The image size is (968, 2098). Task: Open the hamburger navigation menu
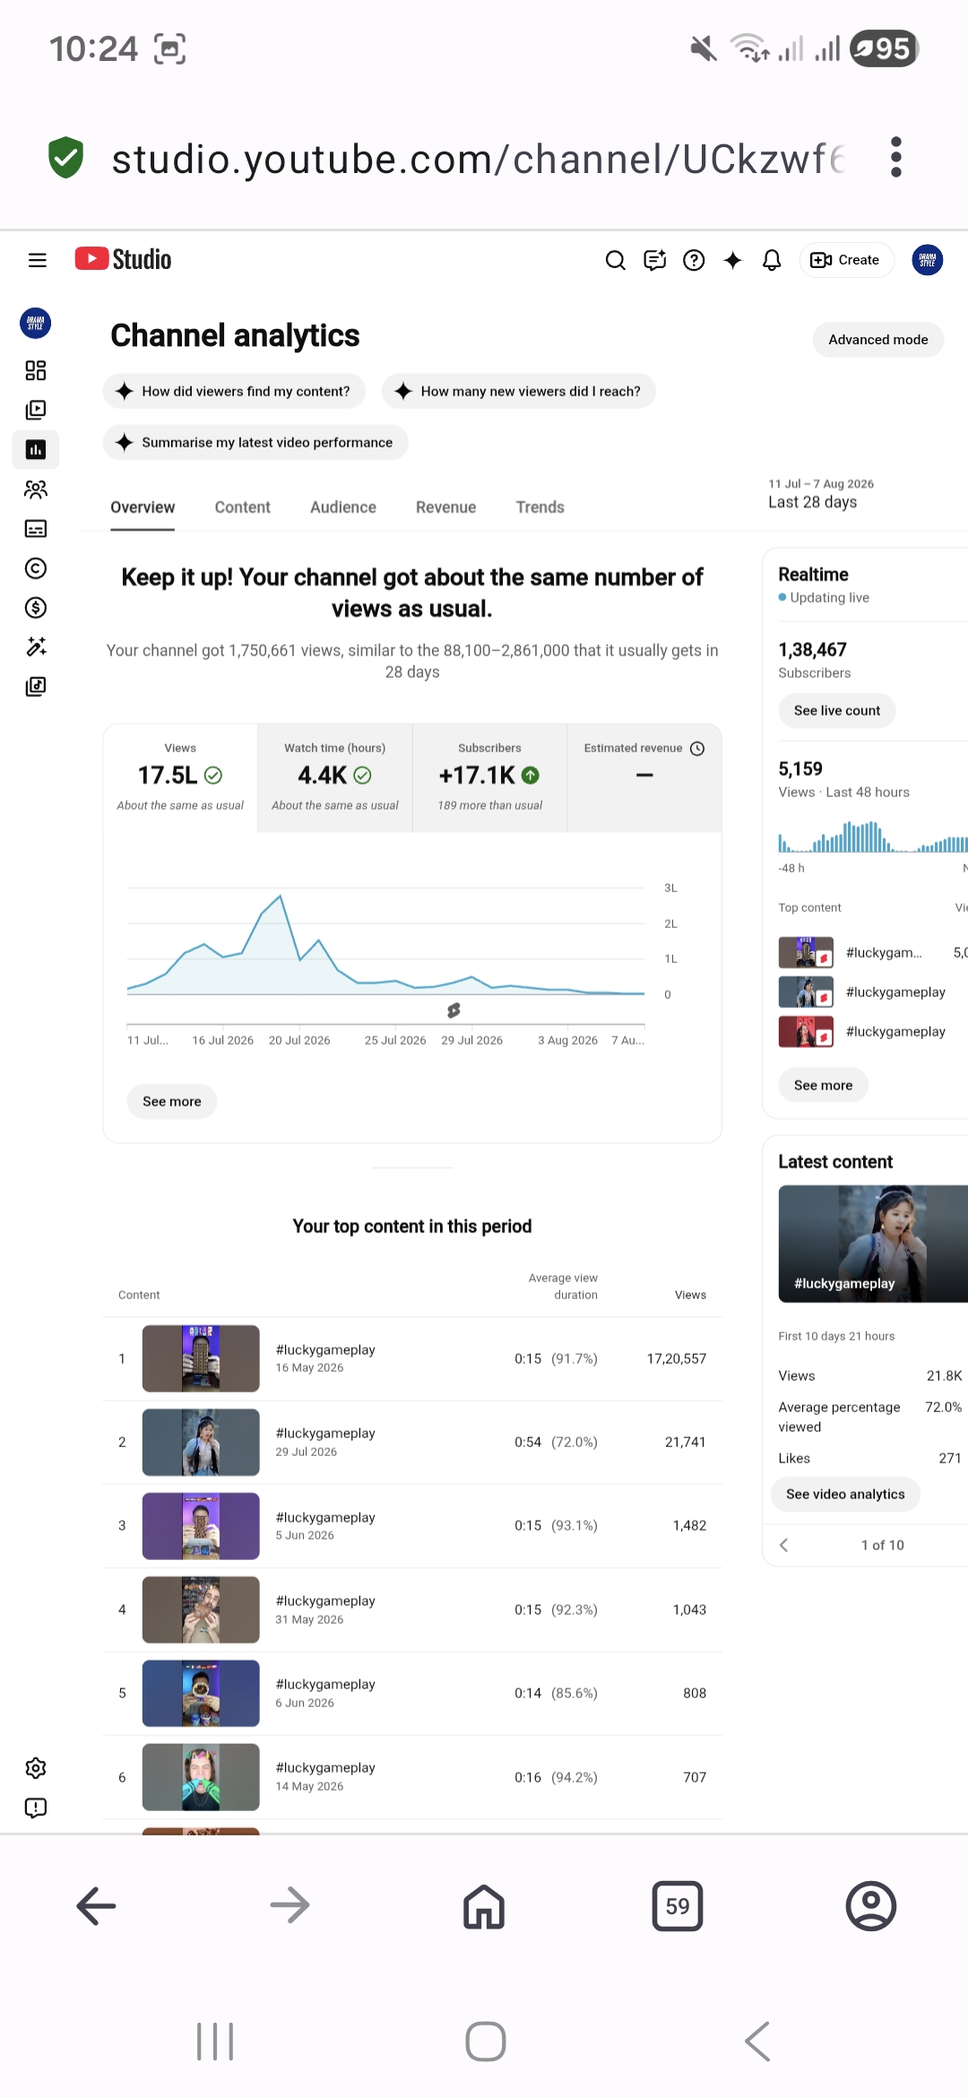tap(37, 260)
